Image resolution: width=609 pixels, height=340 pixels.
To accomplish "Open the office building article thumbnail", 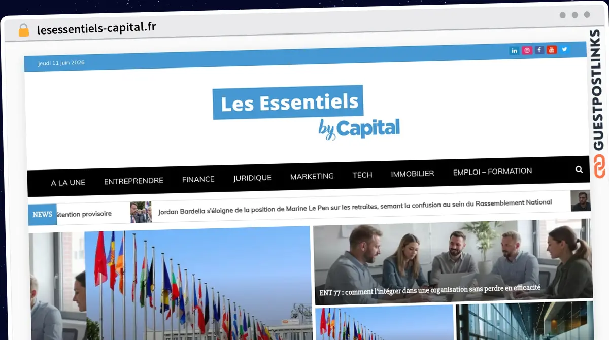I will (x=525, y=320).
